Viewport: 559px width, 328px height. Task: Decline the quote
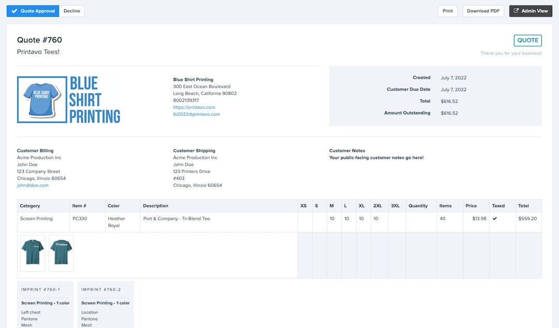pos(71,10)
